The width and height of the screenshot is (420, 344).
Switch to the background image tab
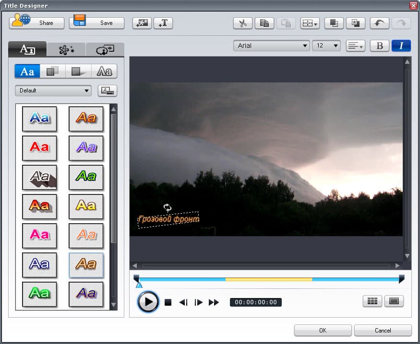pos(105,50)
